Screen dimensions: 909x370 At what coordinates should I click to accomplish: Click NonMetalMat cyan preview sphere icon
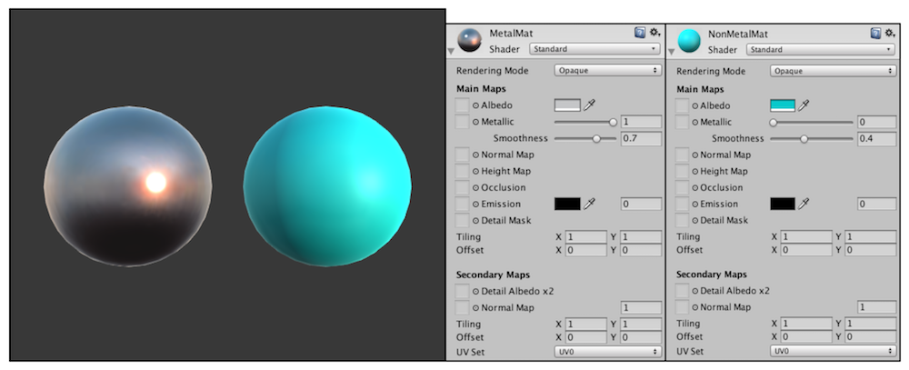pos(689,41)
